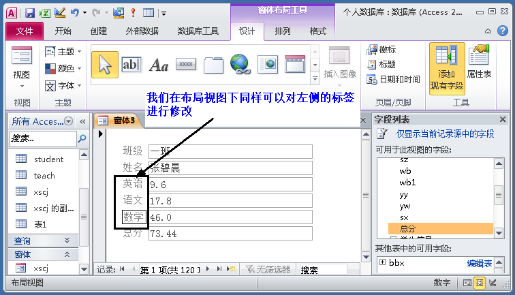Image resolution: width=515 pixels, height=295 pixels.
Task: Switch to the 开始 ribbon tab
Action: [63, 31]
